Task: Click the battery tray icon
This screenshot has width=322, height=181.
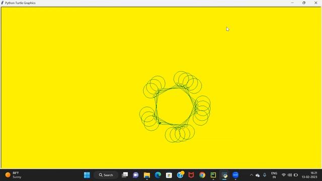Action: click(296, 175)
